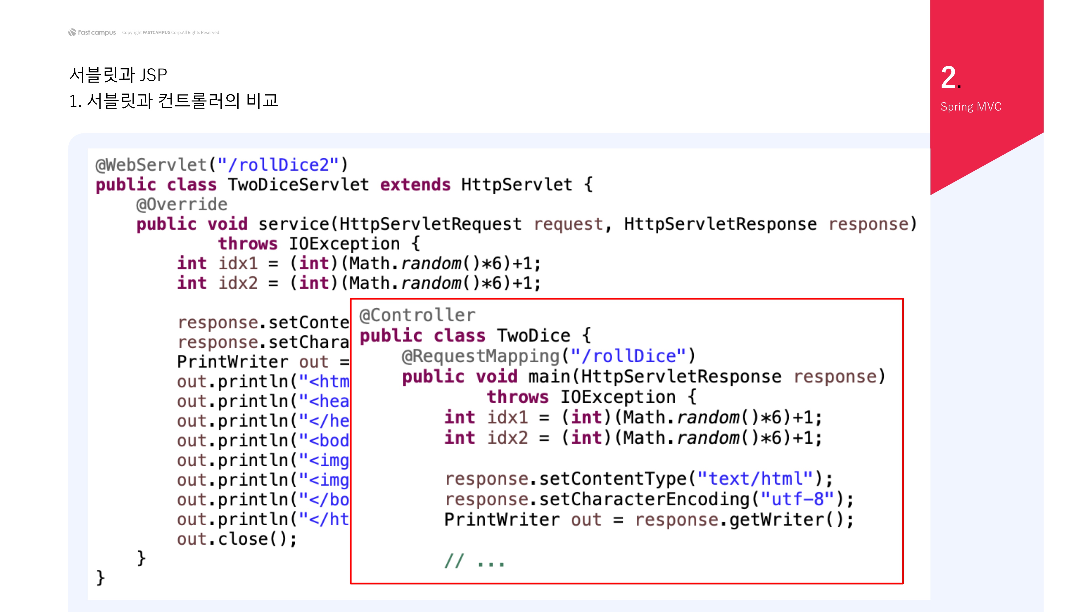
Task: Click the "utf-8" string literal
Action: [x=797, y=499]
